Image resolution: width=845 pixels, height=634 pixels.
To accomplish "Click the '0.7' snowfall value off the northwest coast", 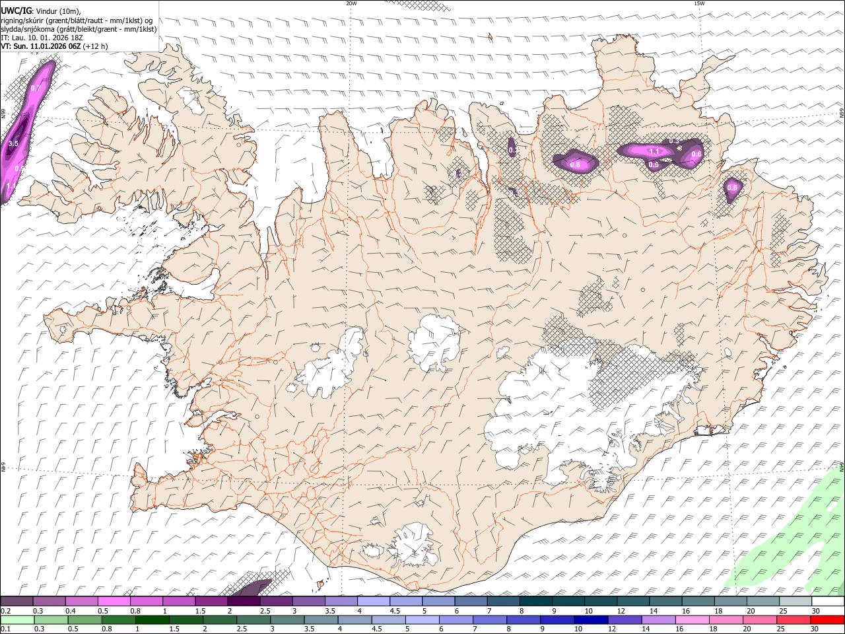I will tap(36, 88).
